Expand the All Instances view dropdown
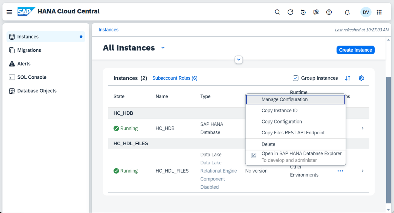 pos(163,48)
